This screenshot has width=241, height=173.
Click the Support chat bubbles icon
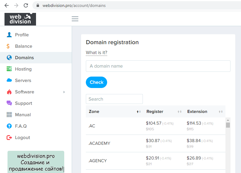pyautogui.click(x=9, y=103)
